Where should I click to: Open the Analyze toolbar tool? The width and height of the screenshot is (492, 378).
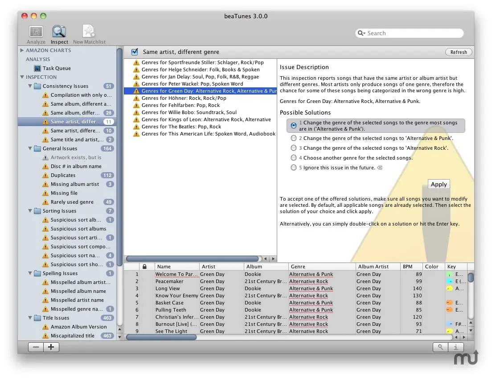(36, 34)
